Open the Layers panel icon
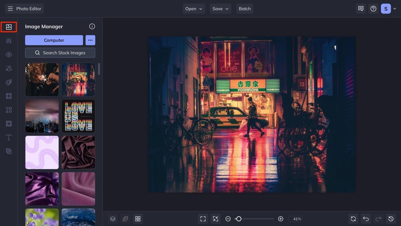This screenshot has height=226, width=401. click(113, 219)
